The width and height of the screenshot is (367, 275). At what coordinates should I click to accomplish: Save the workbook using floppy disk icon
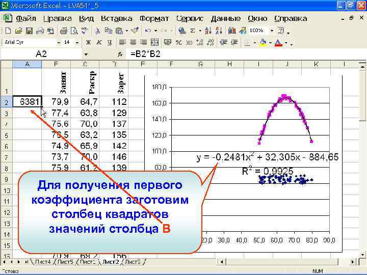(x=29, y=31)
